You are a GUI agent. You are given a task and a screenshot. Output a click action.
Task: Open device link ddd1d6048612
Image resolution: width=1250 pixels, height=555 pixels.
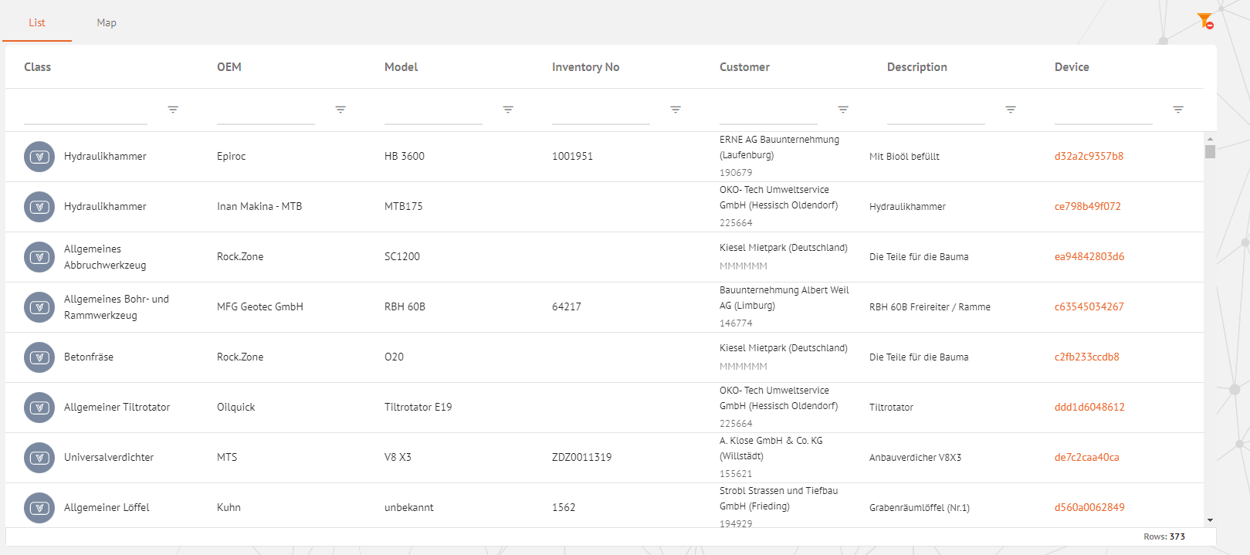point(1089,407)
